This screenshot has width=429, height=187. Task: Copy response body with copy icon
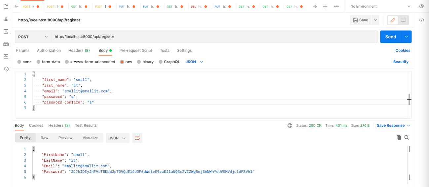click(399, 138)
